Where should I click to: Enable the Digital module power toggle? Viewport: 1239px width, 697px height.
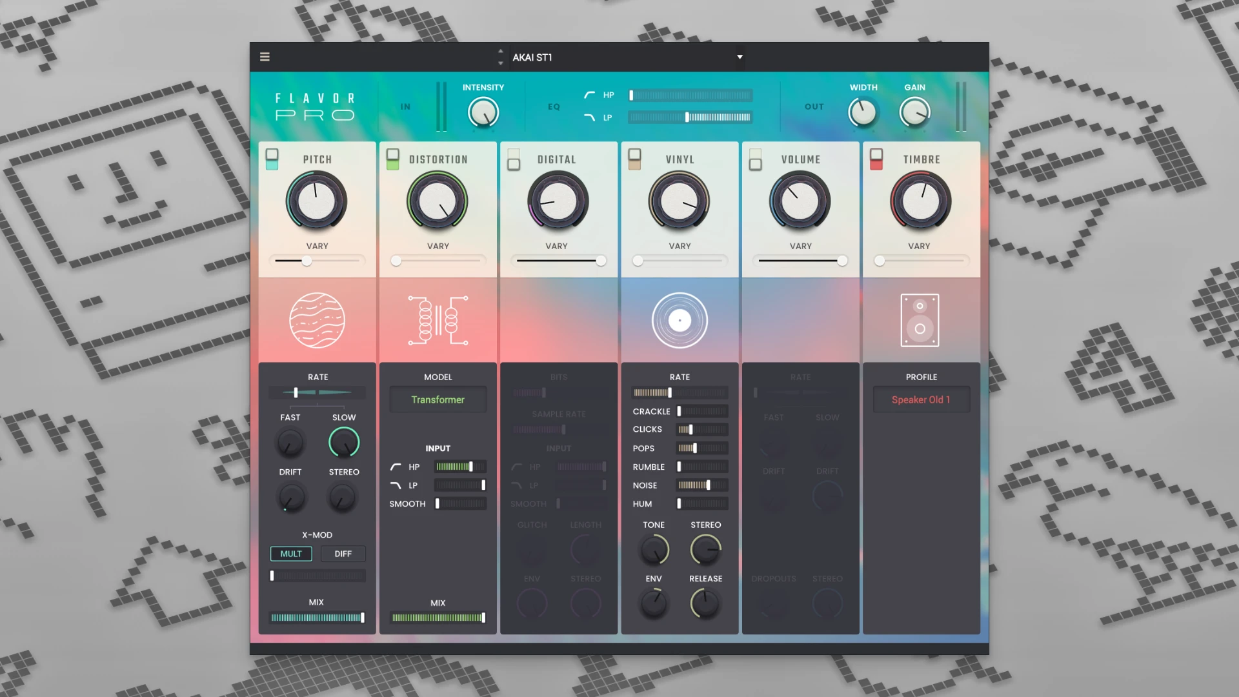514,160
